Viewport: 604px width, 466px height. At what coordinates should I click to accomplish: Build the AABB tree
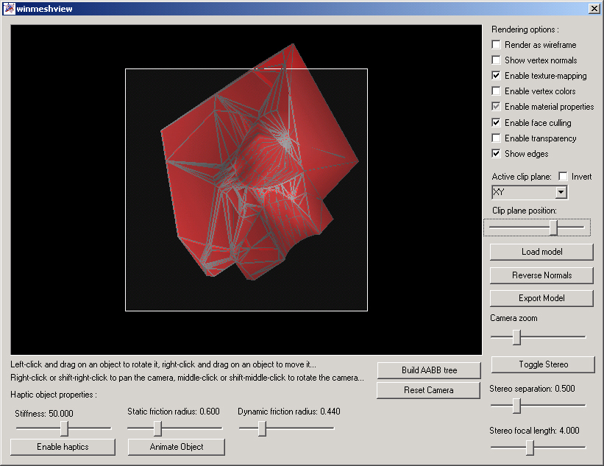[428, 370]
